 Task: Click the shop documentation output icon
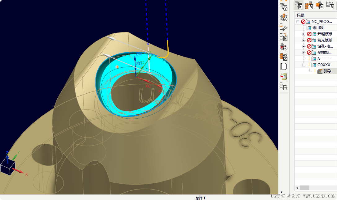click(x=284, y=87)
